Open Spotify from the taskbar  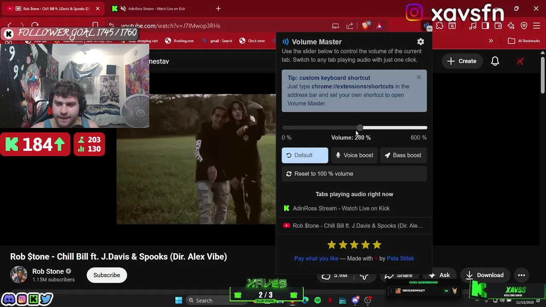pyautogui.click(x=318, y=300)
